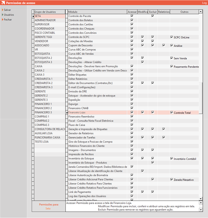Image resolution: width=208 pixels, height=218 pixels.
Task: Toggle Relatórios for Gerenciador de Tarefas
Action: [164, 137]
